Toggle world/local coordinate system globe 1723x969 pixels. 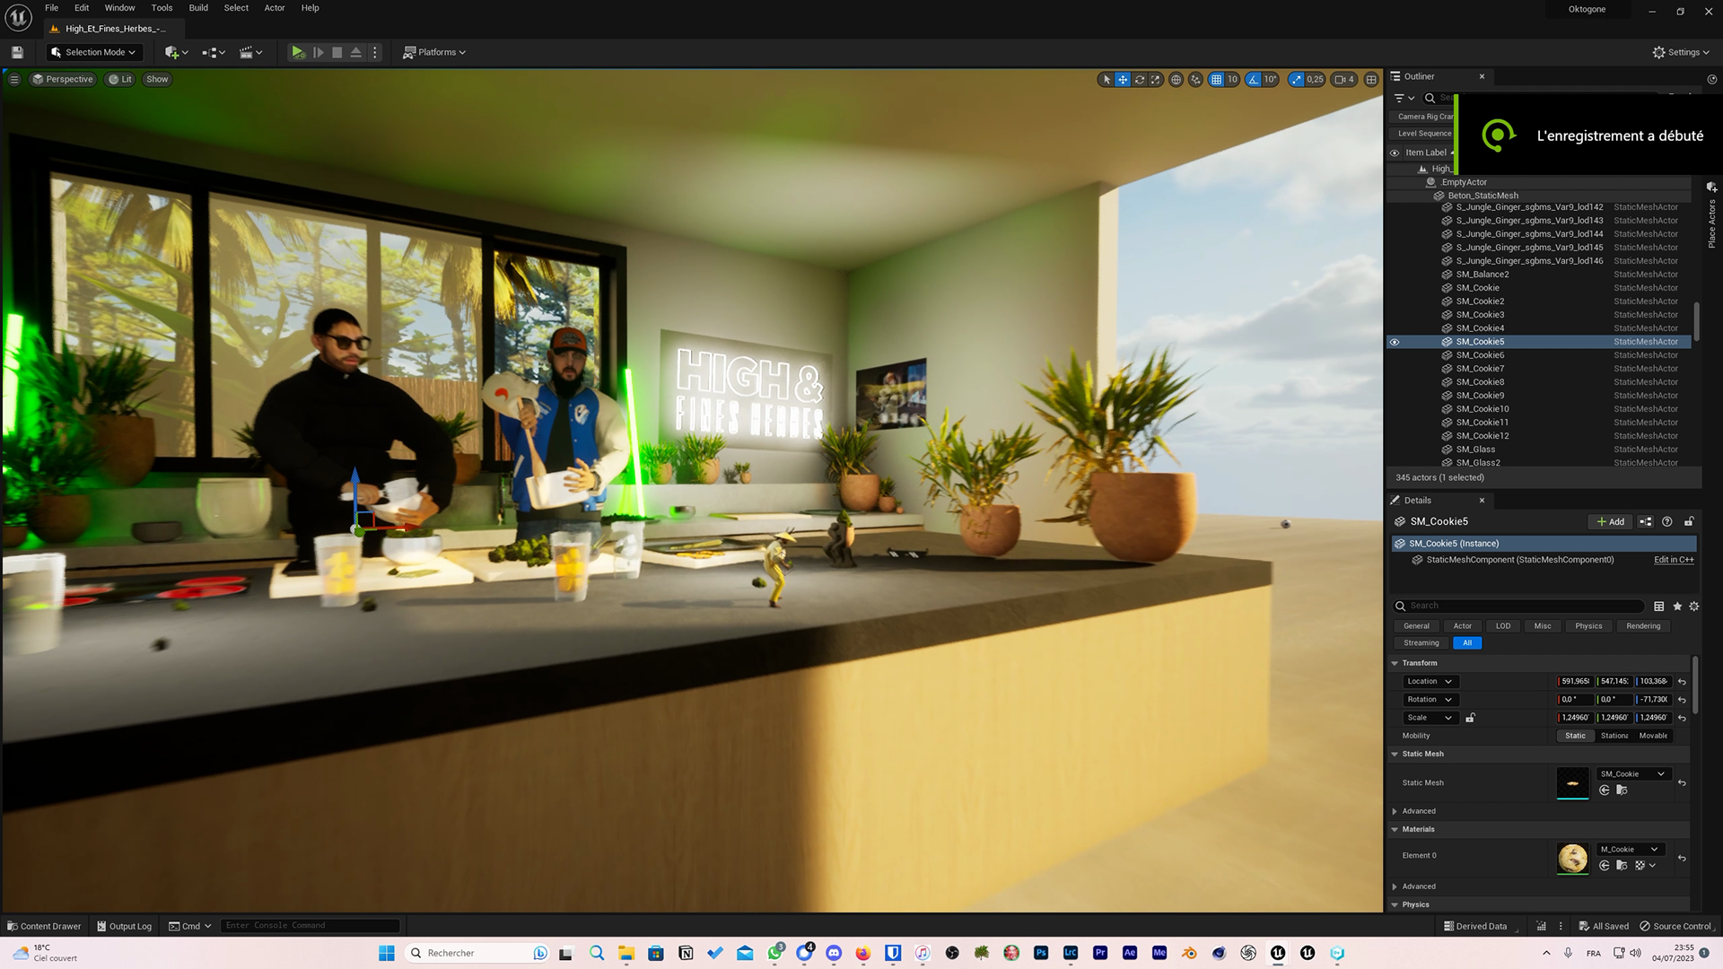[1176, 79]
